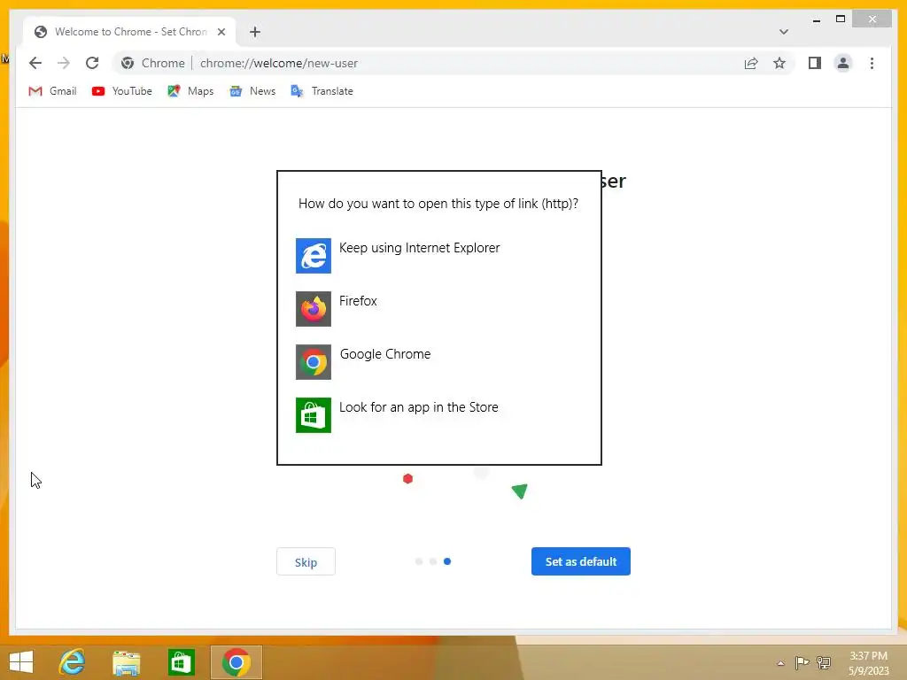
Task: Open the Translate bookmark
Action: point(322,91)
